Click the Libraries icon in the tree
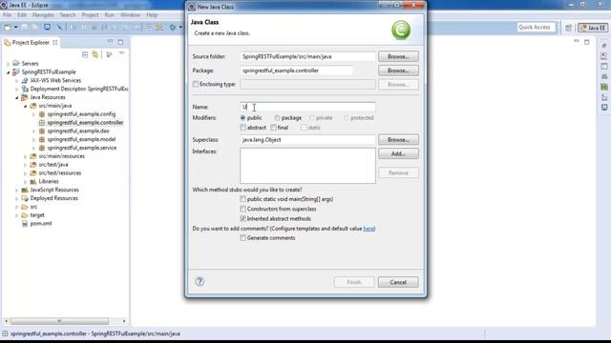The width and height of the screenshot is (611, 343). tap(33, 182)
